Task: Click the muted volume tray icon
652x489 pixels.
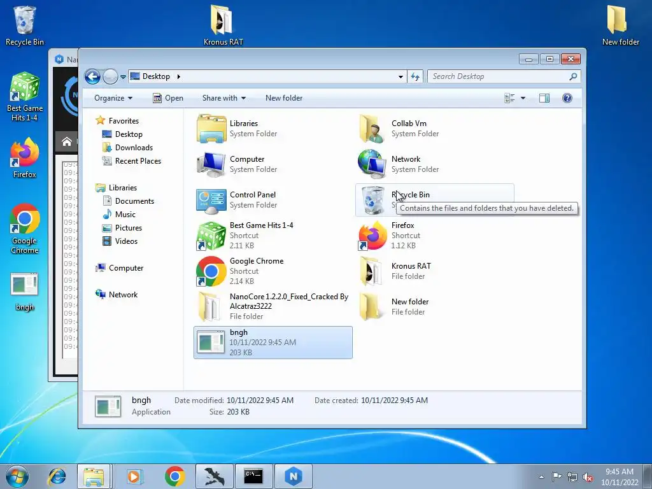Action: [x=588, y=477]
